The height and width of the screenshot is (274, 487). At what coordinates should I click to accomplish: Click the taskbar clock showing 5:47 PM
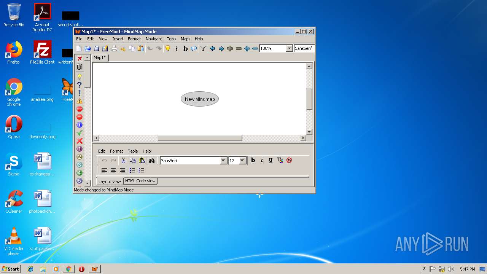coord(467,269)
